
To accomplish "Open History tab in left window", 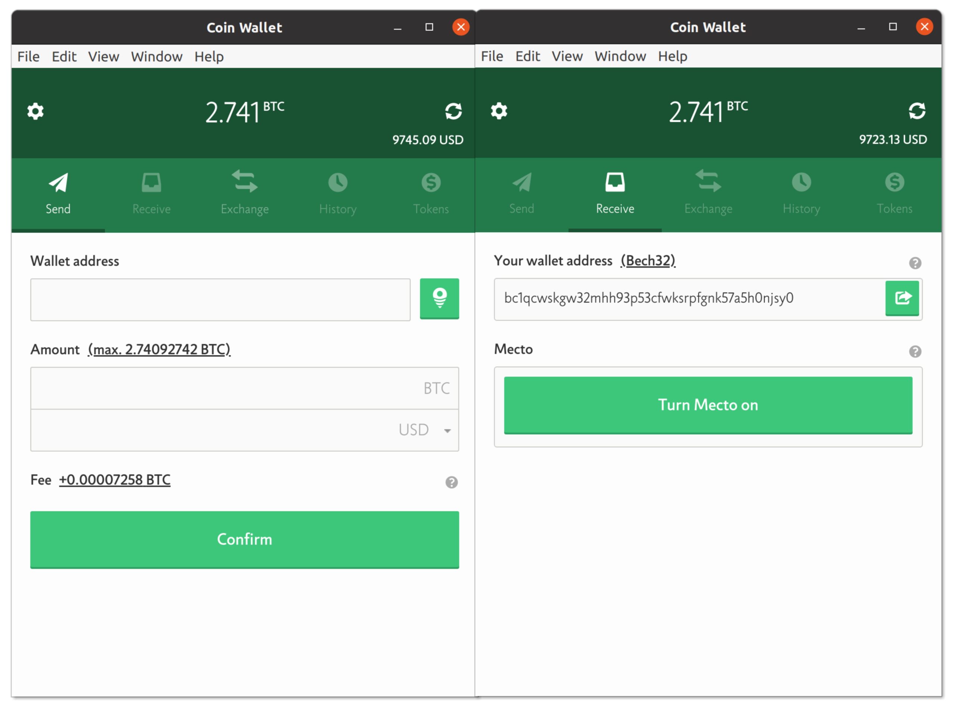I will click(x=338, y=195).
